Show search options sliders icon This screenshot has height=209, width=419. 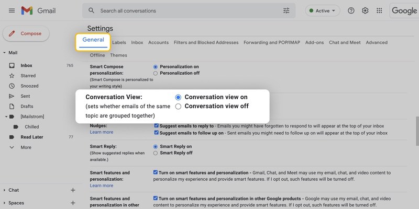286,10
